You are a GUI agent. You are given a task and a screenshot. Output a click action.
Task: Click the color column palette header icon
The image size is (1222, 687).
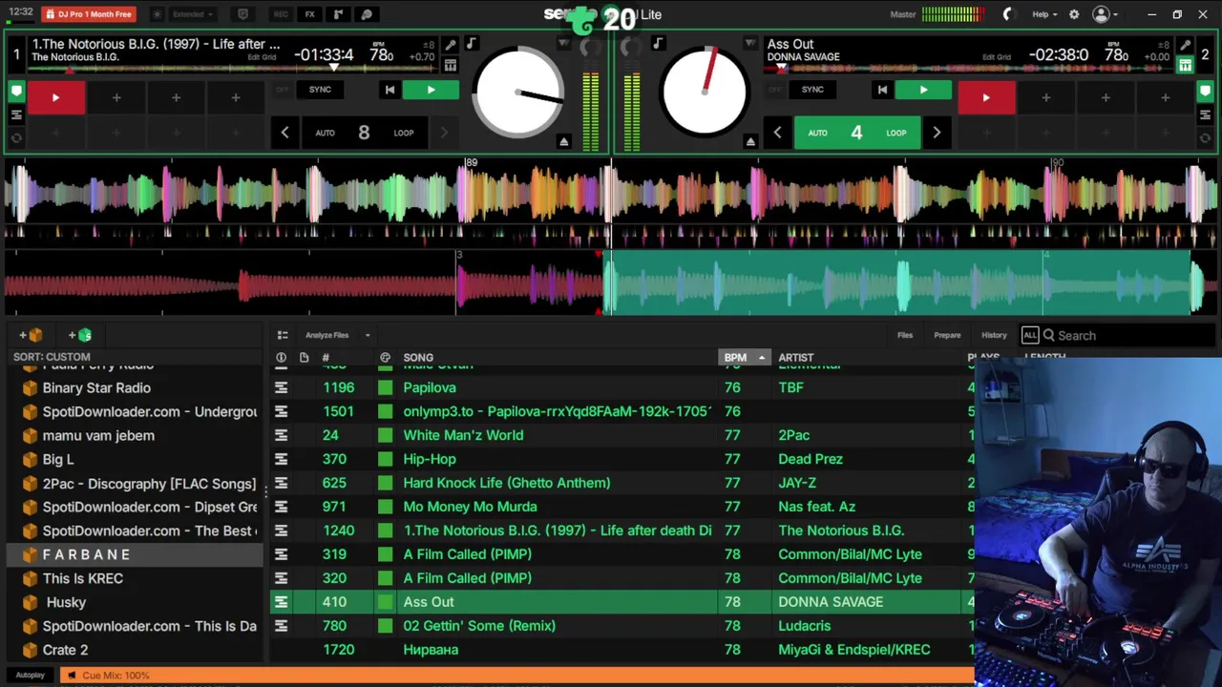pyautogui.click(x=385, y=358)
